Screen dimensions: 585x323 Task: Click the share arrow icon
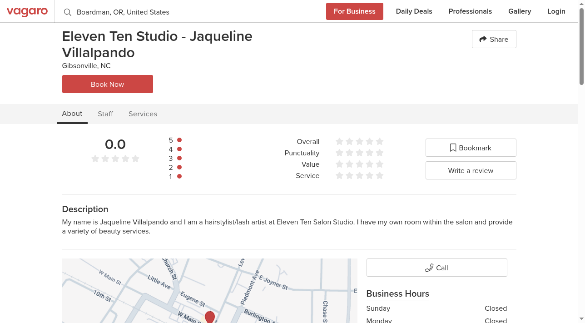[483, 39]
